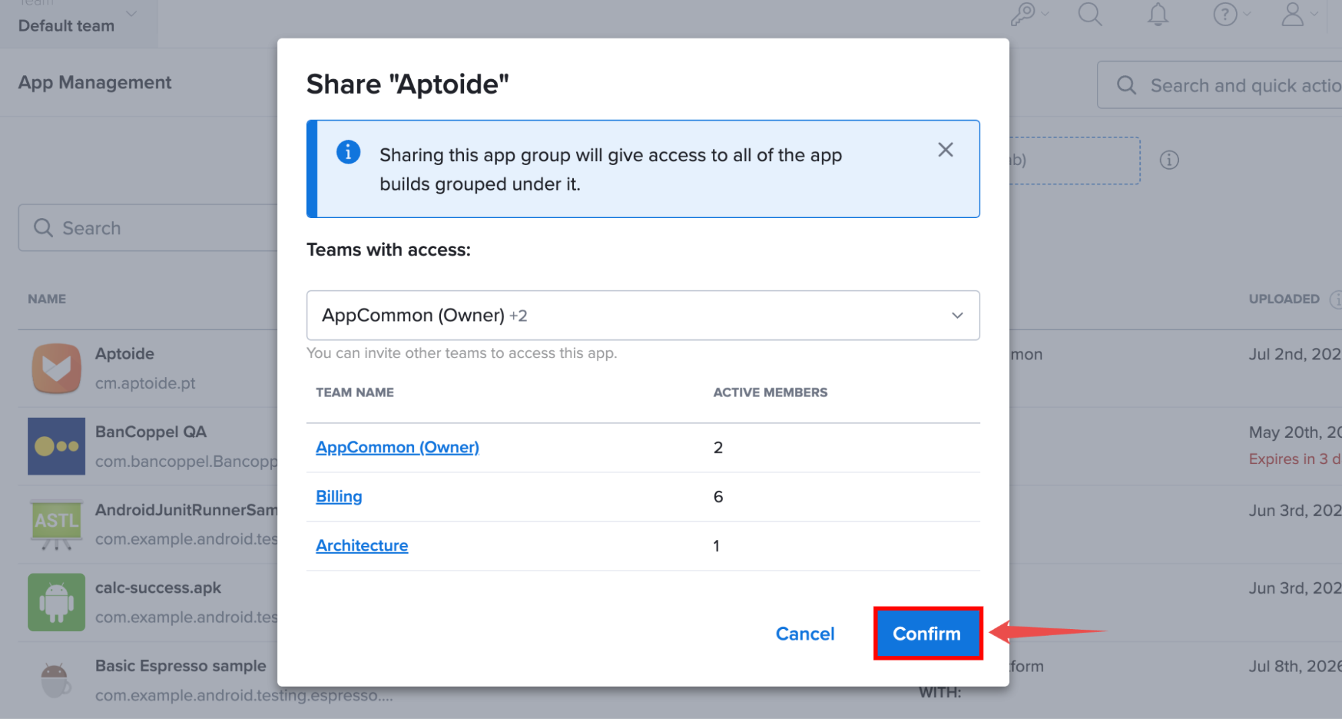Click the info icon beside upload box
This screenshot has height=719, width=1342.
pyautogui.click(x=1169, y=160)
